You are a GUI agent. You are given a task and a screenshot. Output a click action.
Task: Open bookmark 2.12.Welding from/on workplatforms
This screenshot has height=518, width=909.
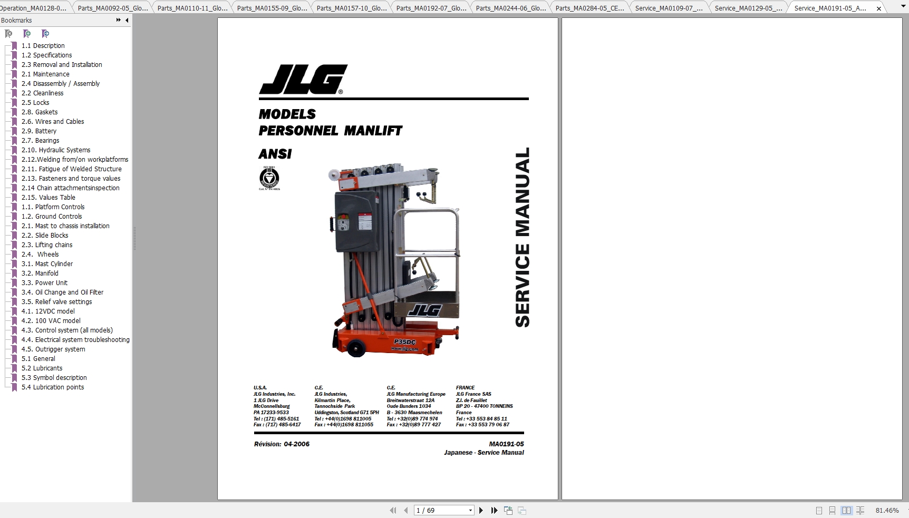tap(75, 160)
